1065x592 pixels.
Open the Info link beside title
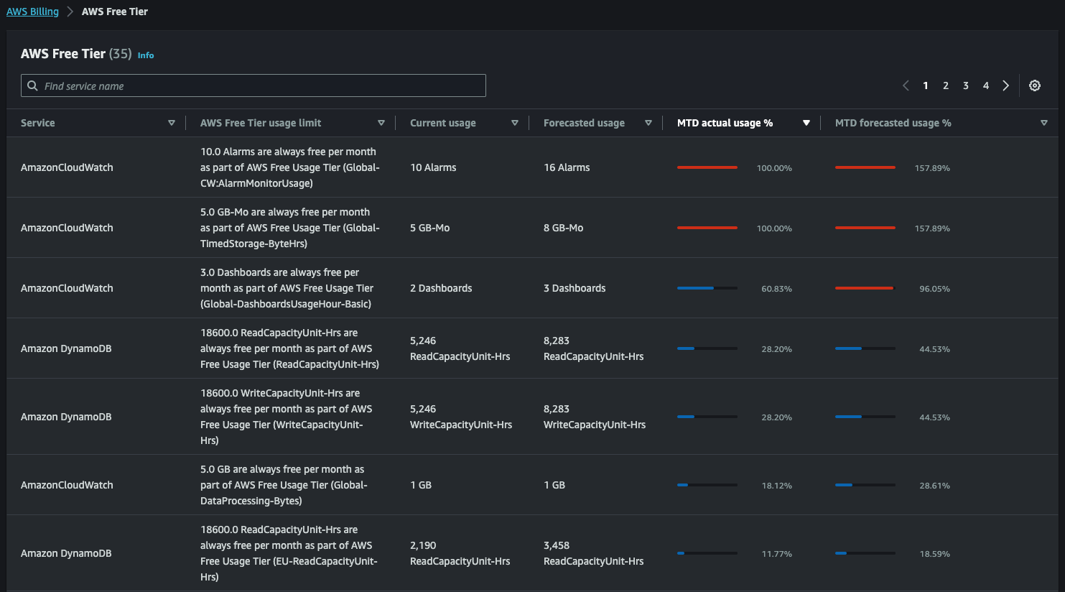pos(146,55)
